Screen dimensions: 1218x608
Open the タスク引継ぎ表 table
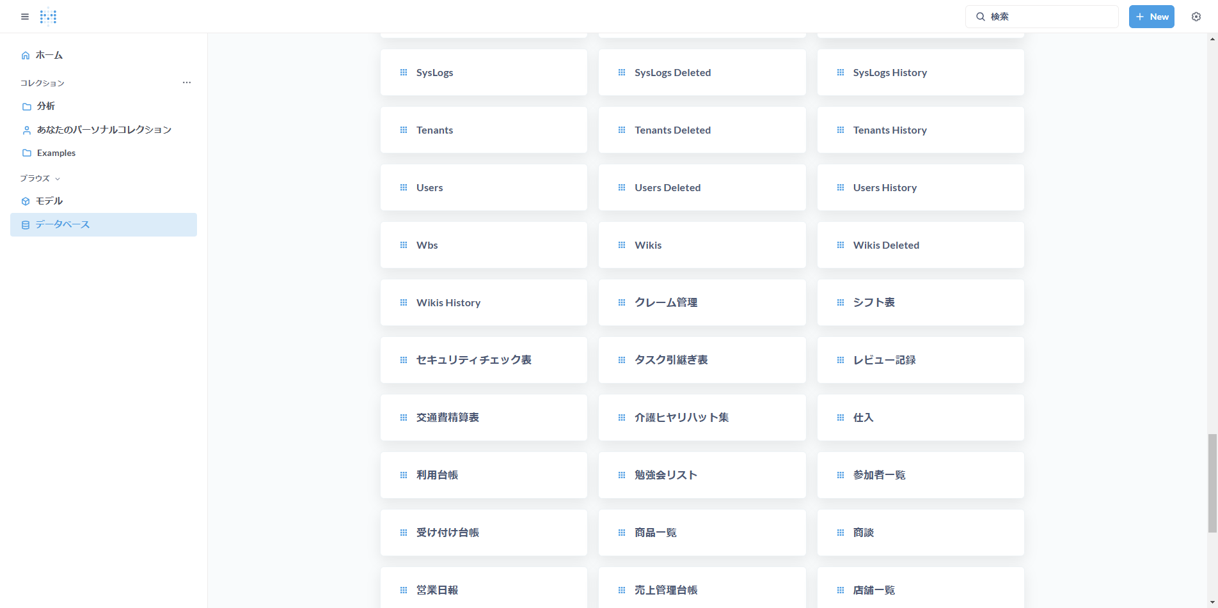click(702, 360)
